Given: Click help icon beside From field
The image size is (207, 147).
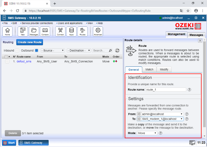Looking at the screenshot, I should point(187,114).
